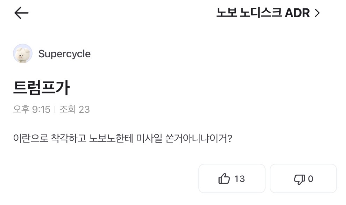Like the post with the thumbs-up button
Screen dimensions: 346x205
(232, 178)
